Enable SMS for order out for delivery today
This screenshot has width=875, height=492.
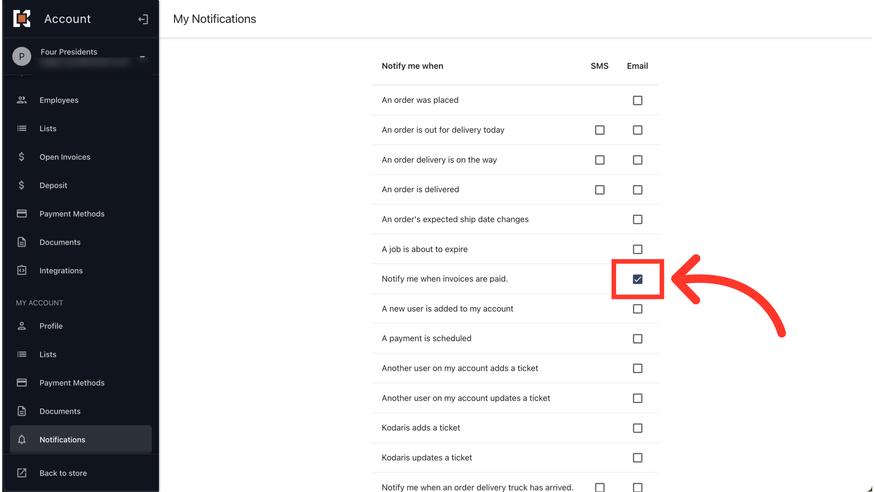(599, 130)
